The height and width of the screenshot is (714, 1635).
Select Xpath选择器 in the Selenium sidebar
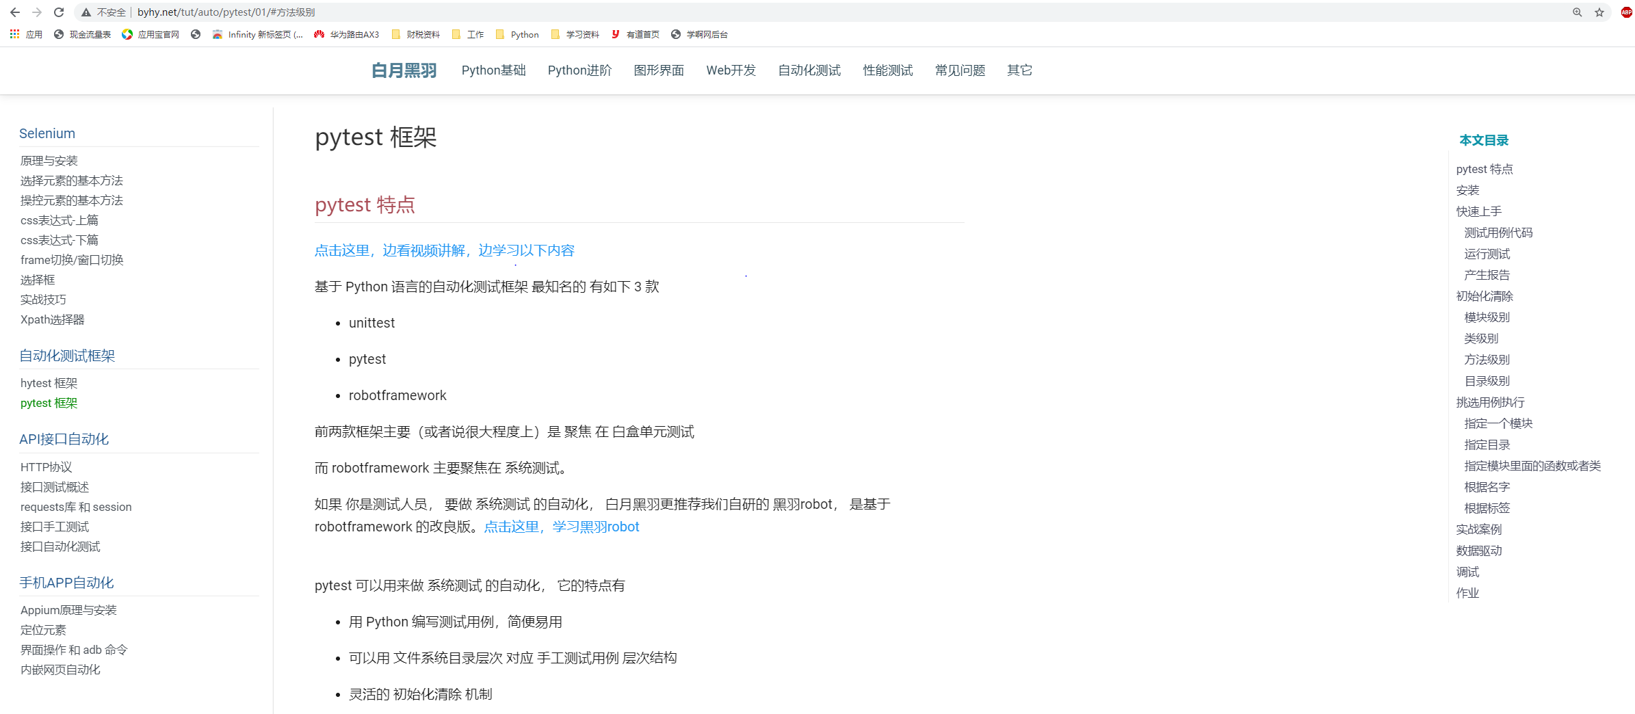click(52, 319)
